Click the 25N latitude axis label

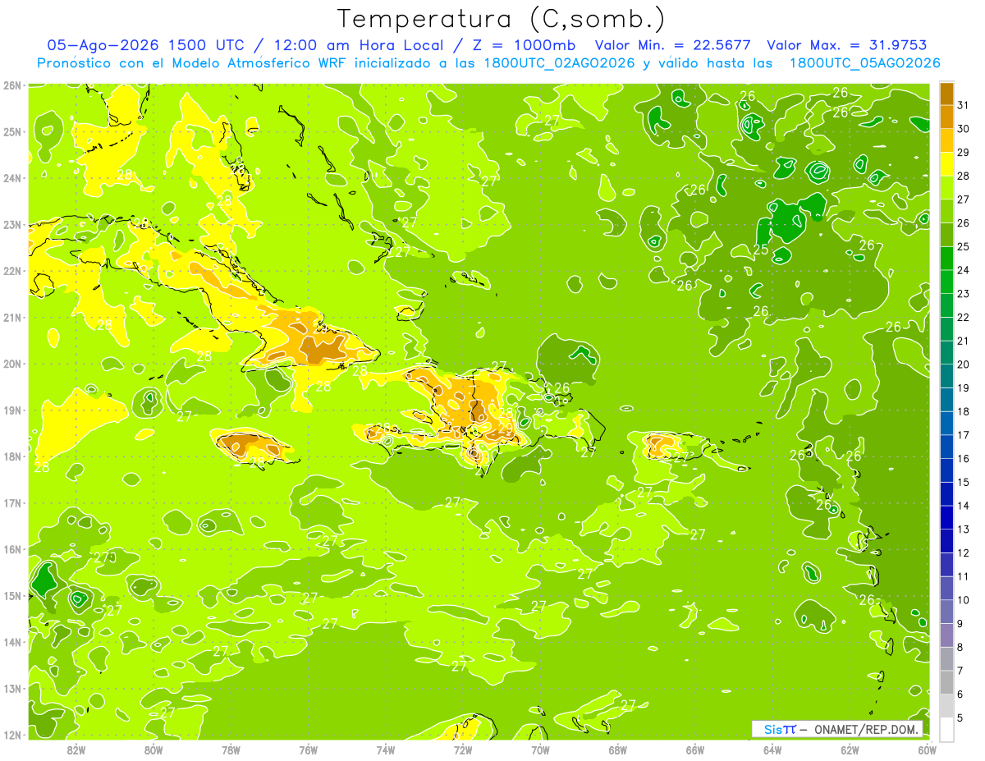[12, 131]
